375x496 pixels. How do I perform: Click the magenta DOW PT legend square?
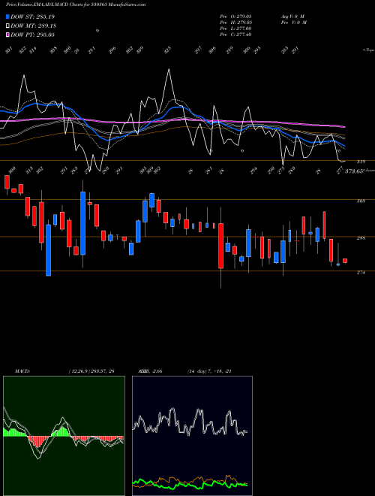7,35
